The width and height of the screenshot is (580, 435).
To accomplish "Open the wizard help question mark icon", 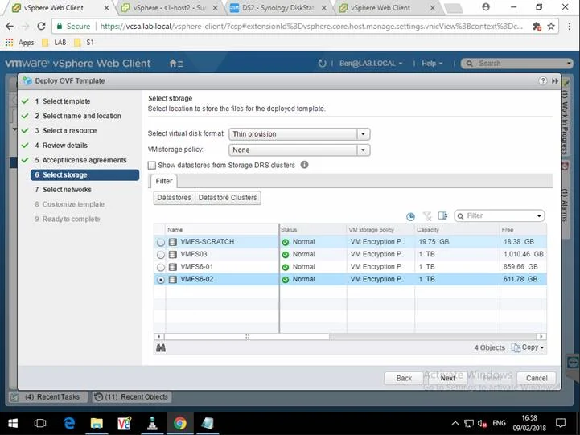I will pos(543,80).
